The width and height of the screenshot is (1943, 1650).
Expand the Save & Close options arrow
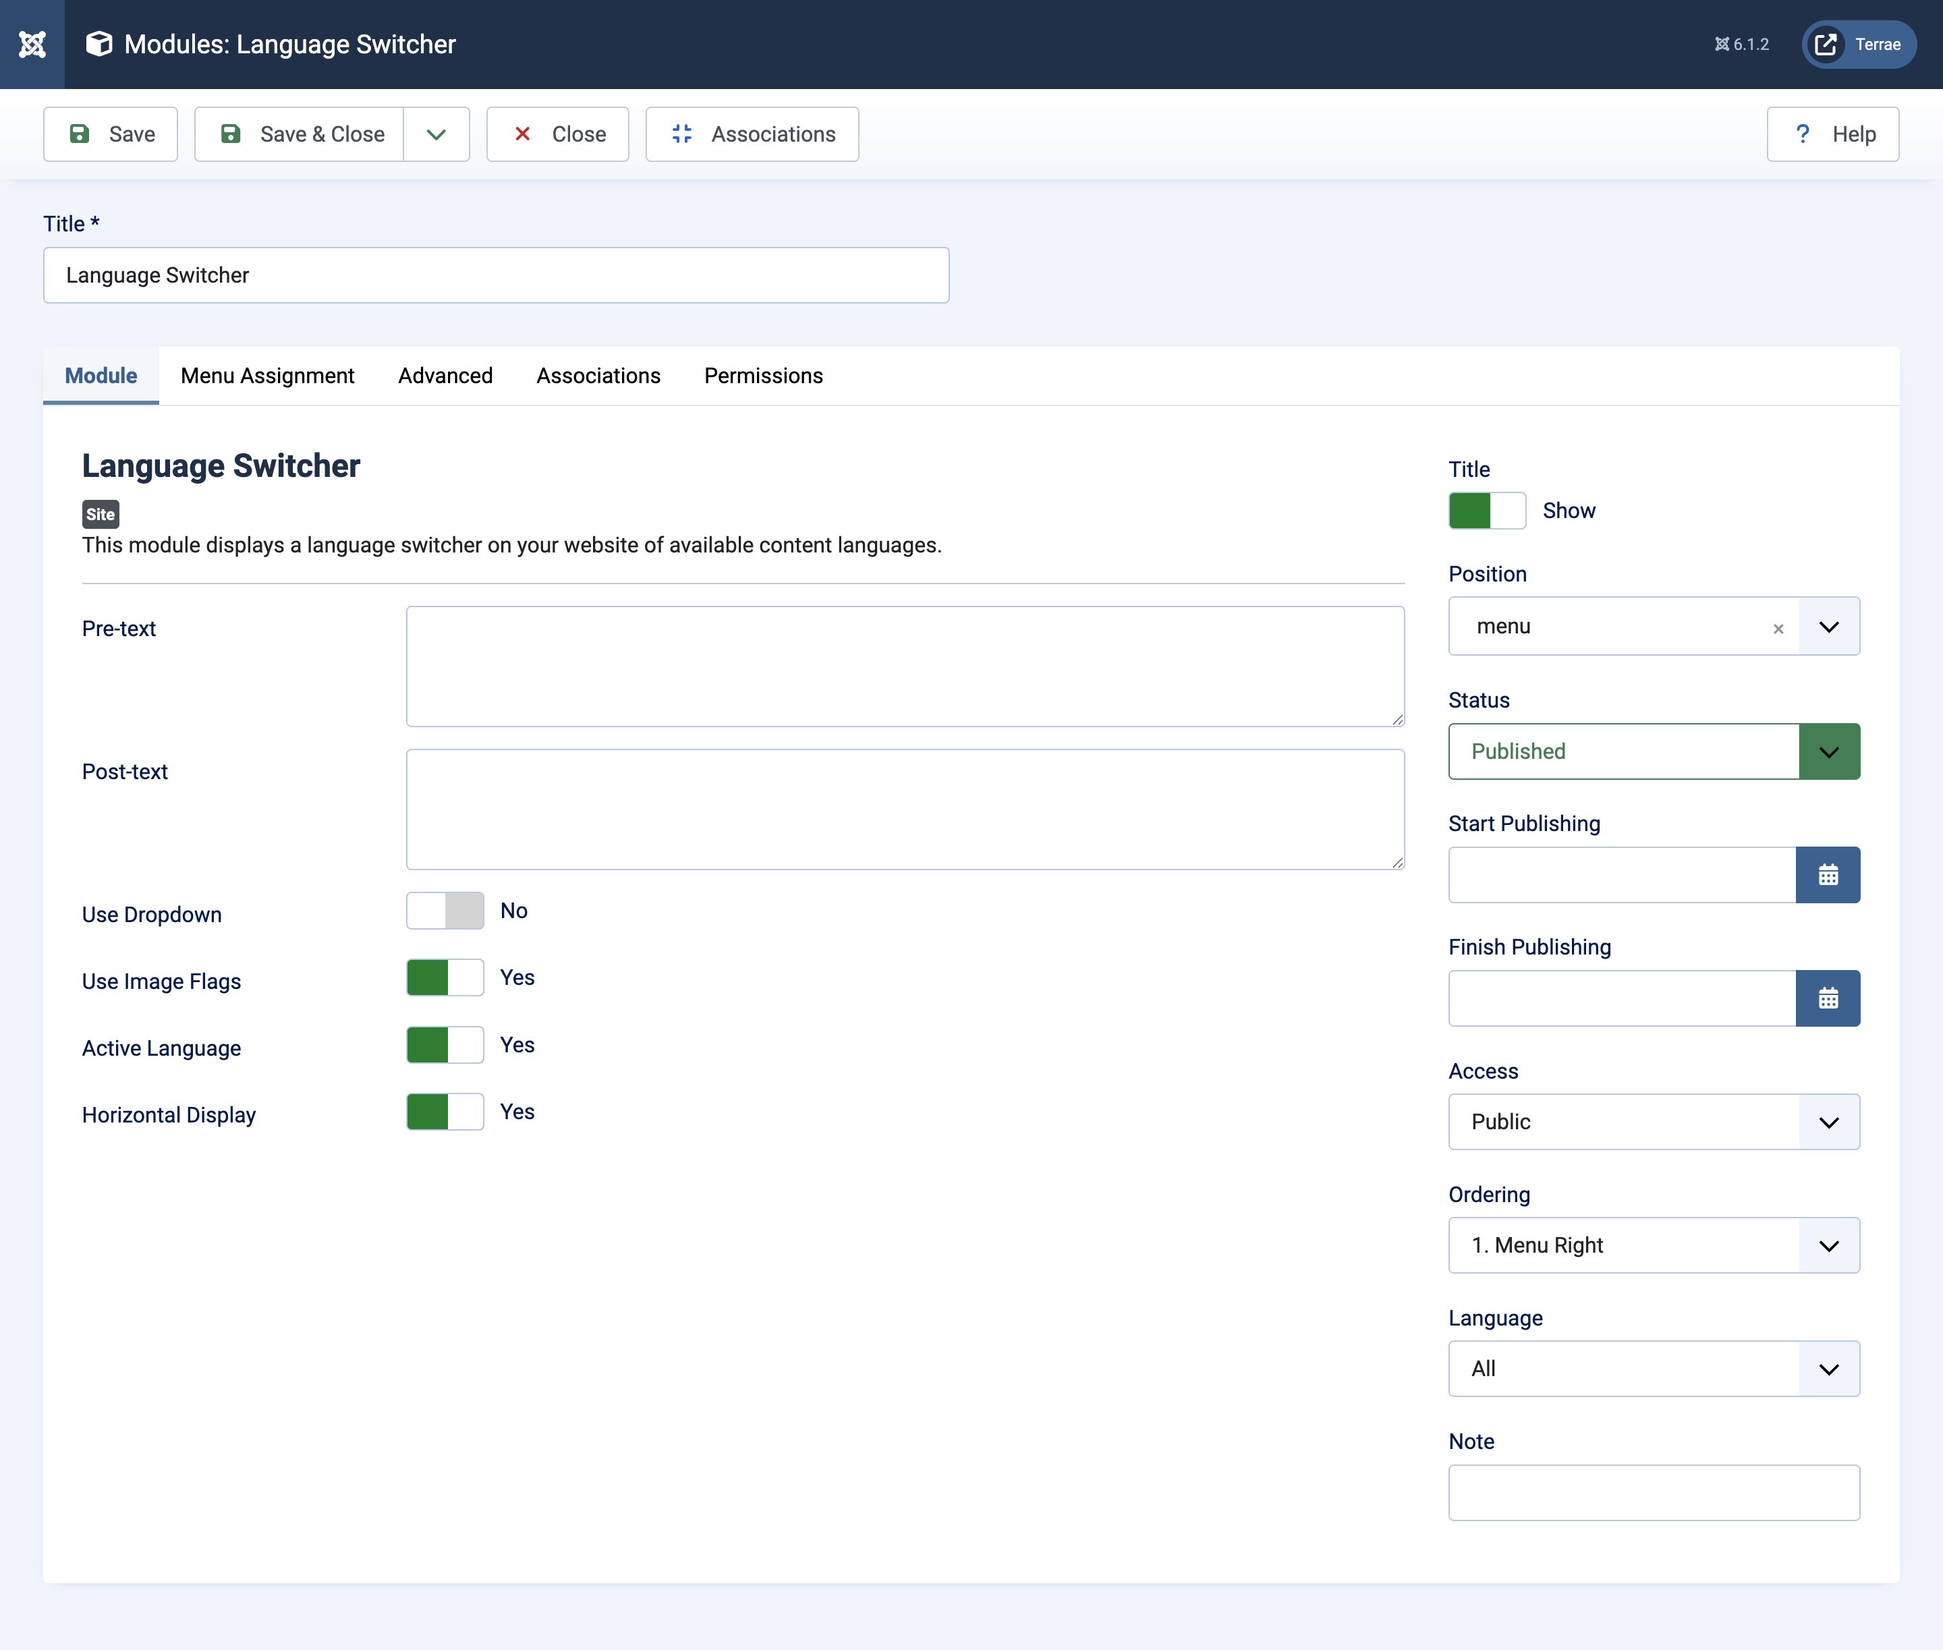pos(437,134)
